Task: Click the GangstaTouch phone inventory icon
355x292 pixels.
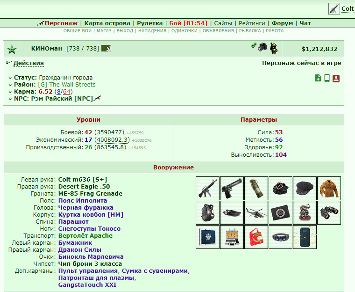Action: click(305, 237)
